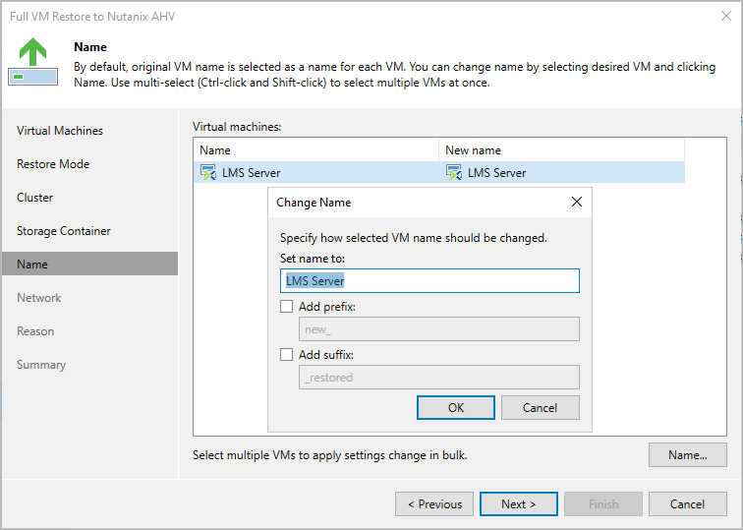
Task: Close the Full VM Restore wizard window
Action: point(724,16)
